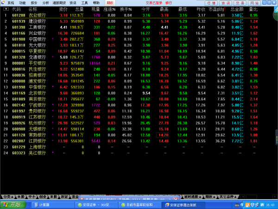Image resolution: width=278 pixels, height=209 pixels.
Task: Sort by 代码 column header
Action: click(x=16, y=9)
